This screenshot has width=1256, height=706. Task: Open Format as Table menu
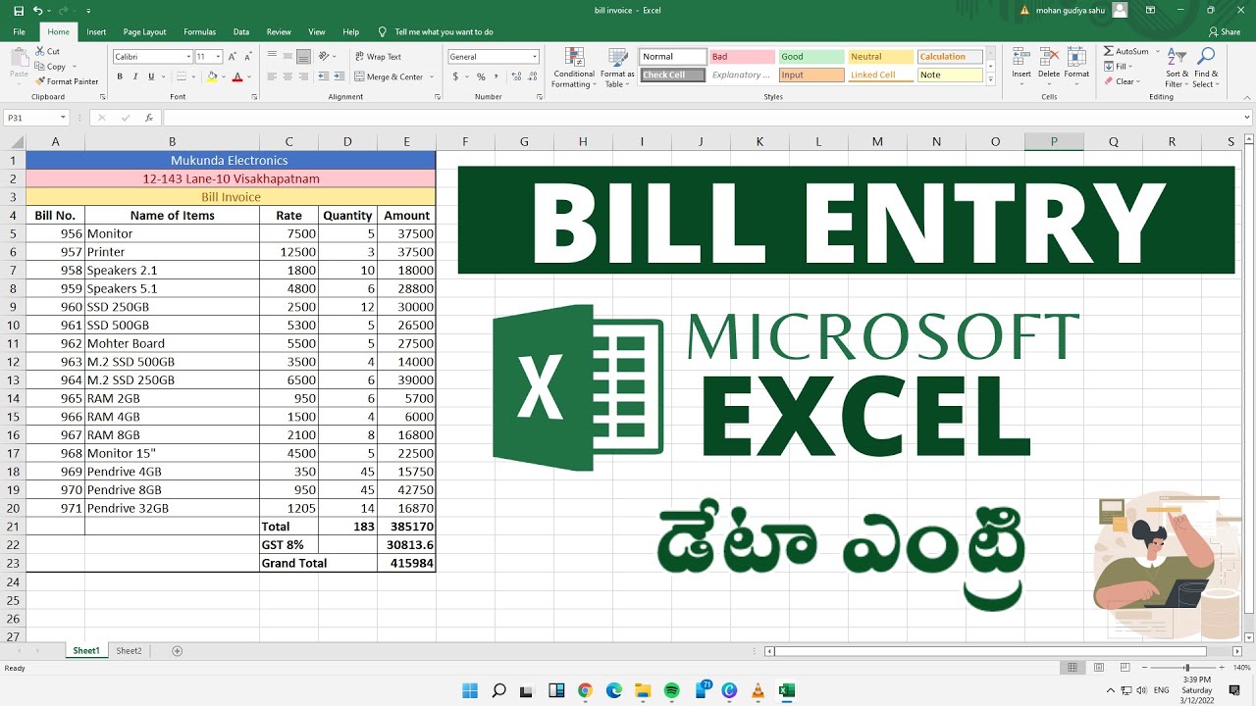(x=617, y=68)
